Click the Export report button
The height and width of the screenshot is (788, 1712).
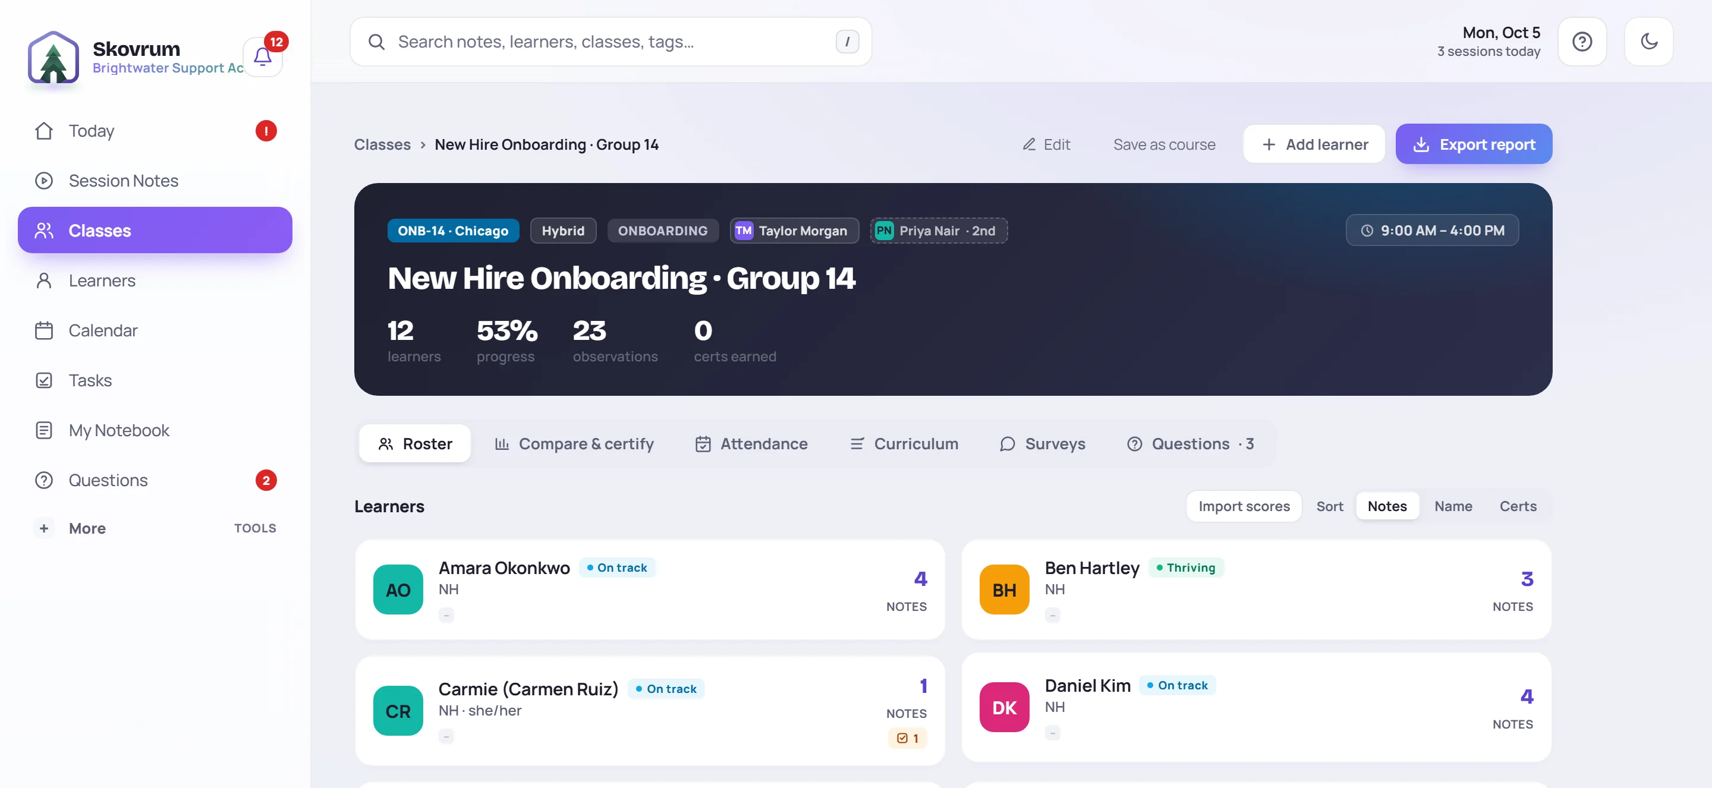click(1474, 144)
